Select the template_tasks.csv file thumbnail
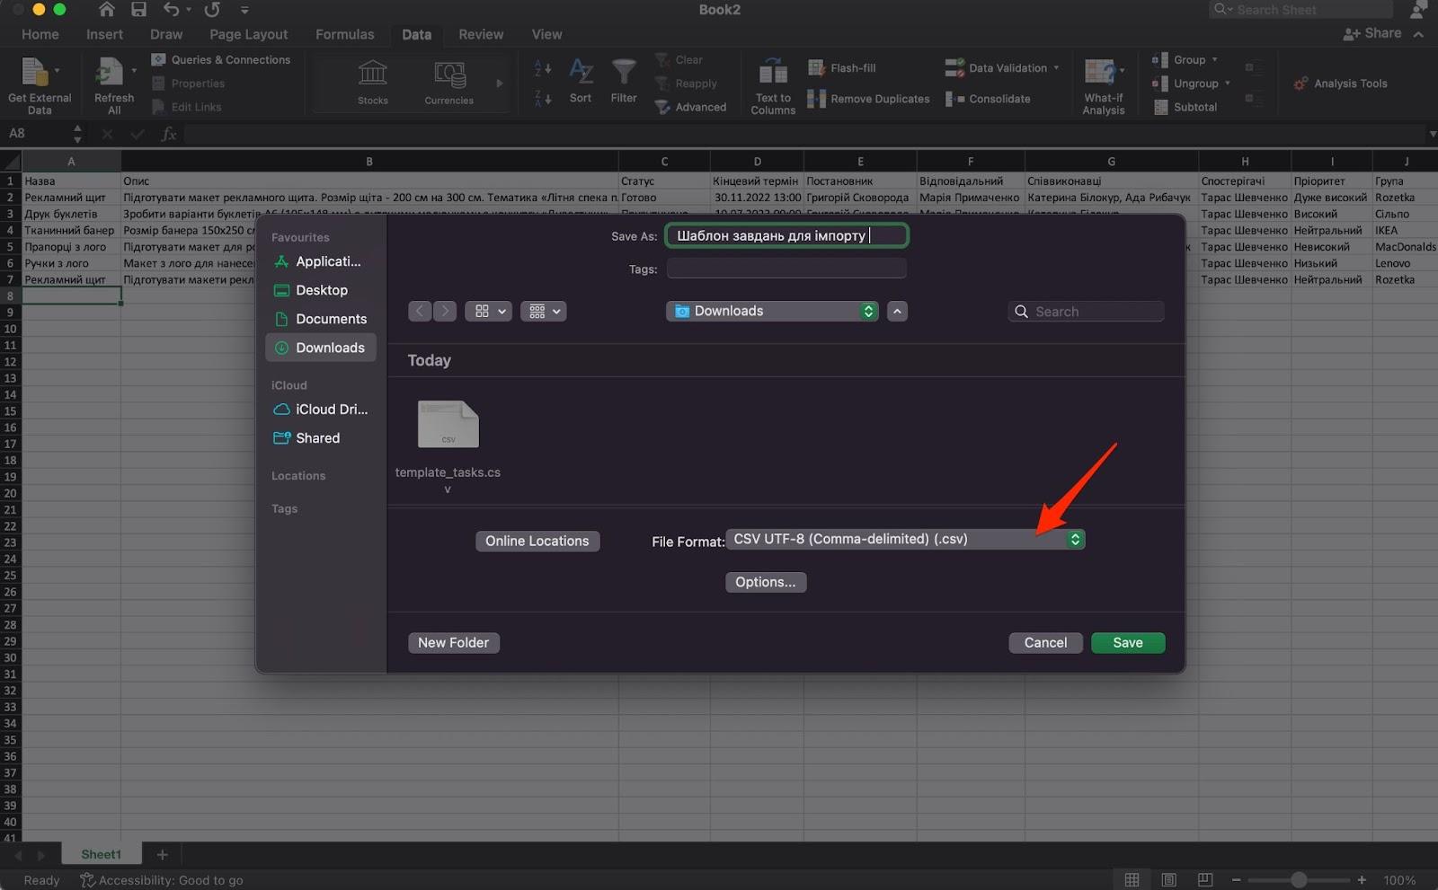The height and width of the screenshot is (890, 1438). [448, 425]
